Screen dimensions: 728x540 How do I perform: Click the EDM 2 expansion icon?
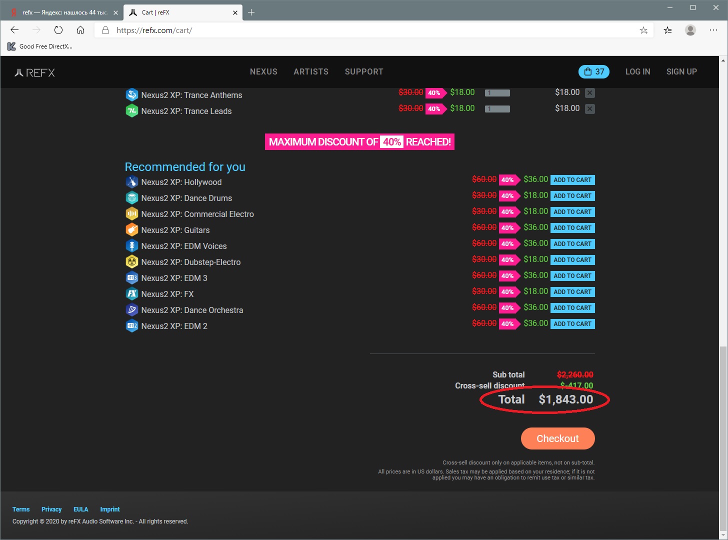pyautogui.click(x=131, y=326)
